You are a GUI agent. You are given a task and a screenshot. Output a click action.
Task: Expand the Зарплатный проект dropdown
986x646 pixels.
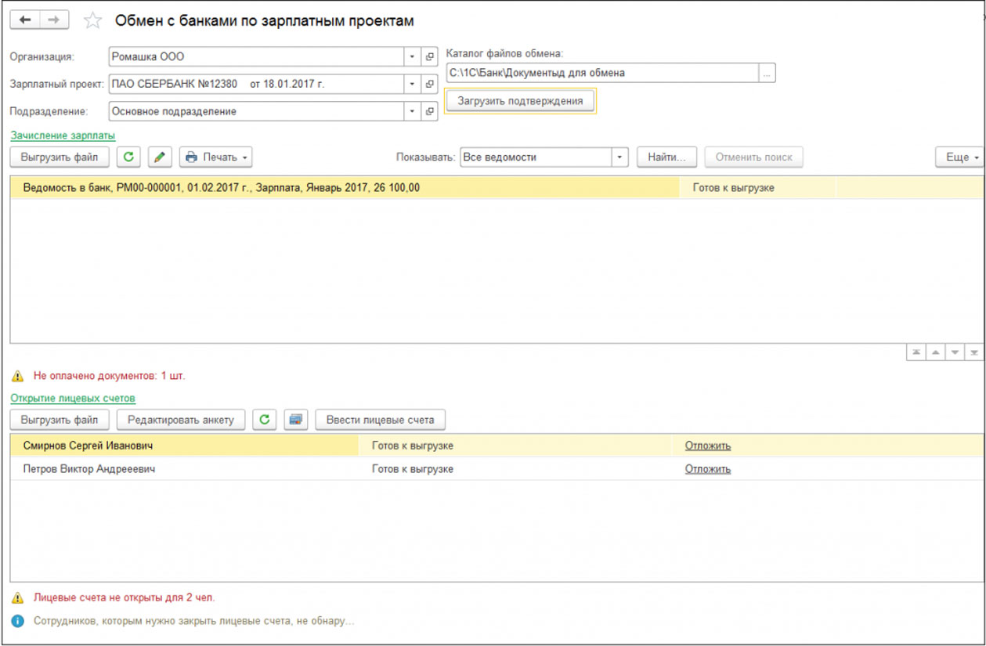[413, 84]
